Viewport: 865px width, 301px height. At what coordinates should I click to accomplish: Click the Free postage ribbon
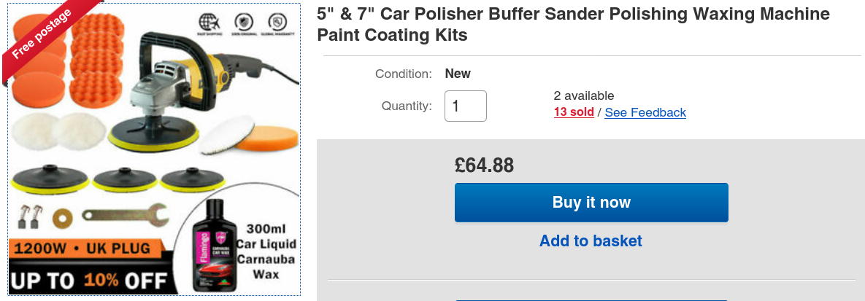click(x=40, y=36)
